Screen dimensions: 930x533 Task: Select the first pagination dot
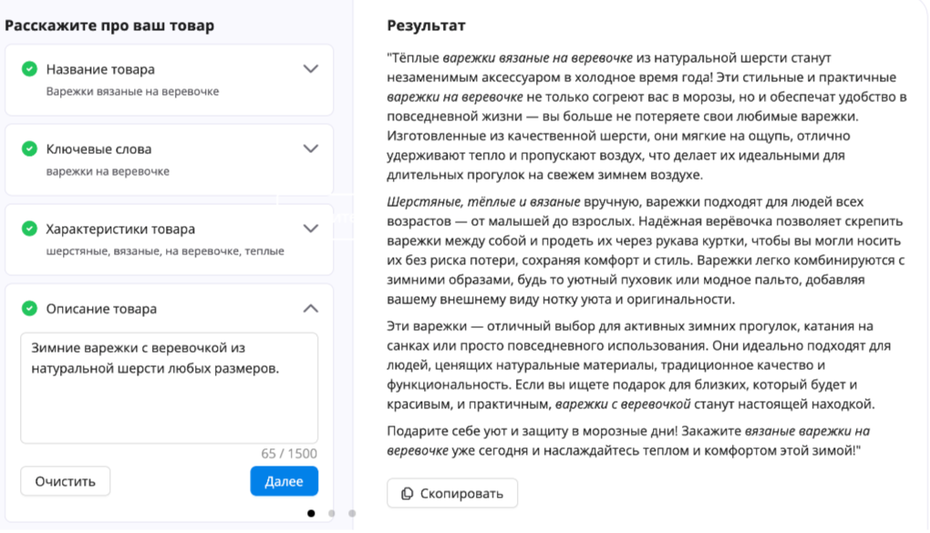pos(312,514)
